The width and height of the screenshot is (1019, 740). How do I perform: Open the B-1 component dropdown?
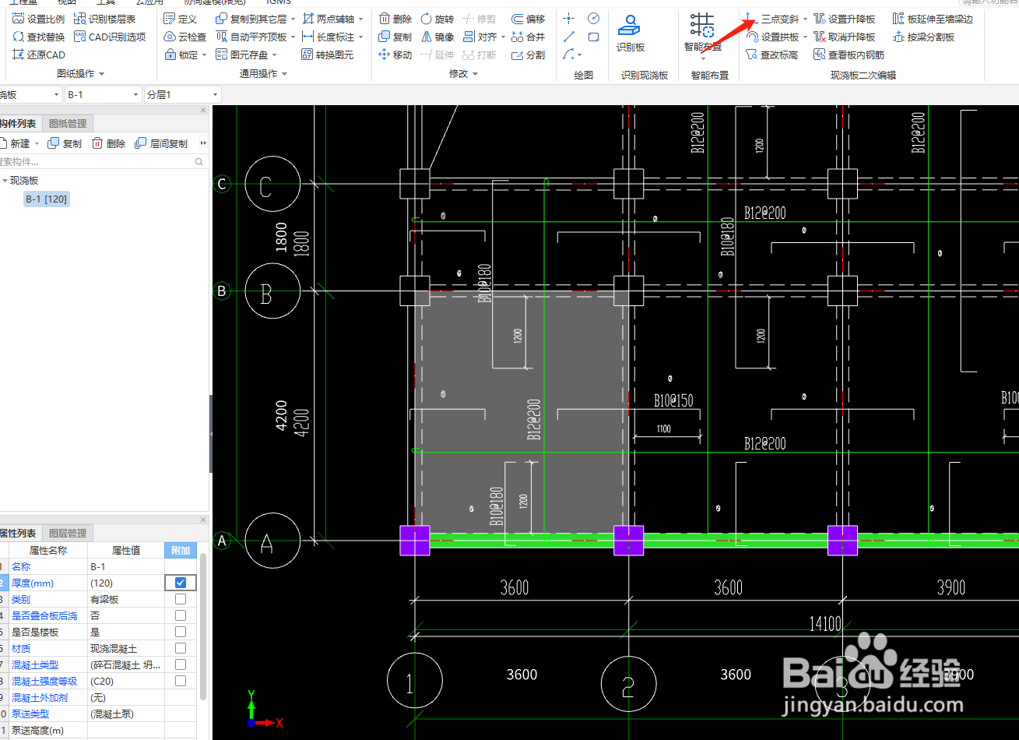(102, 94)
